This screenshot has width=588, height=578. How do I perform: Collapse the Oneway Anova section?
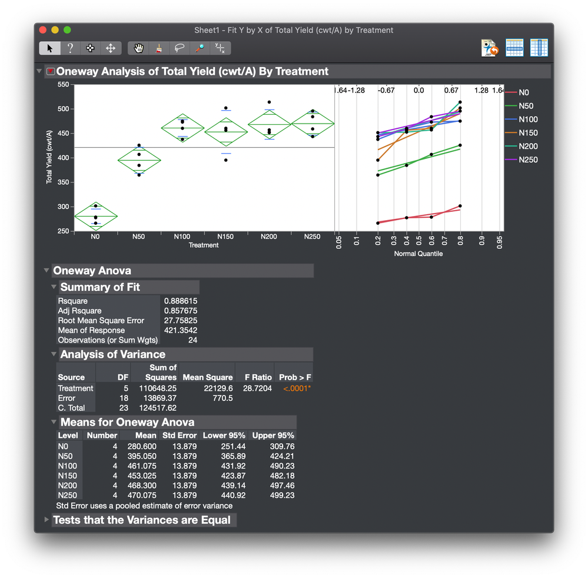point(46,270)
